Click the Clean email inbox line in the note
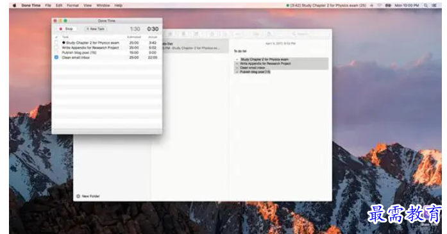 tap(253, 68)
